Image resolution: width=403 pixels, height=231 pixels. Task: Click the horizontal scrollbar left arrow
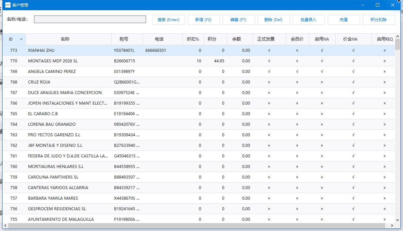point(5,226)
